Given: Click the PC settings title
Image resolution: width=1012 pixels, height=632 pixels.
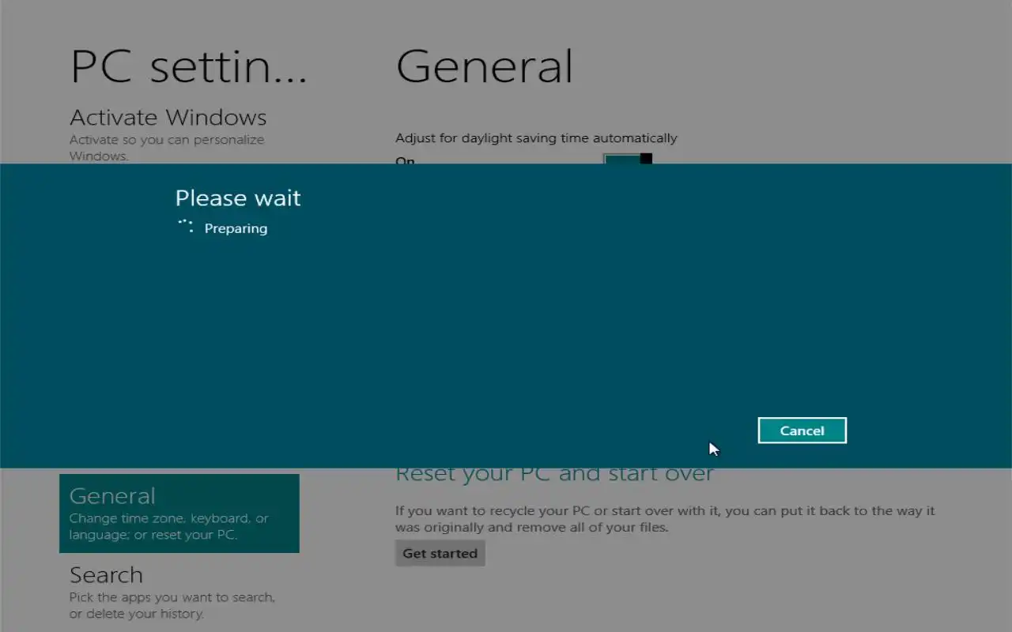Looking at the screenshot, I should (x=188, y=66).
